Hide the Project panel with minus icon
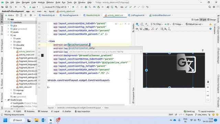Viewport: 220px width, 124px height. pyautogui.click(x=35, y=15)
